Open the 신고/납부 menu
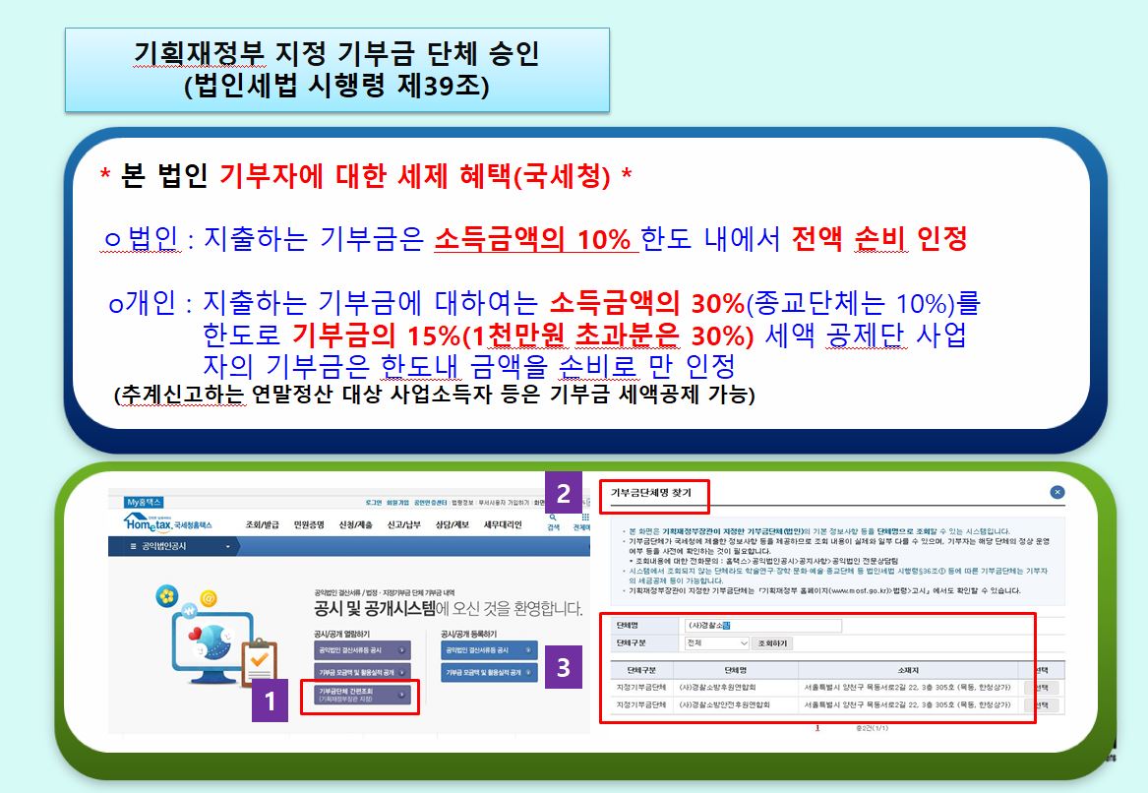1148x793 pixels. (x=404, y=525)
